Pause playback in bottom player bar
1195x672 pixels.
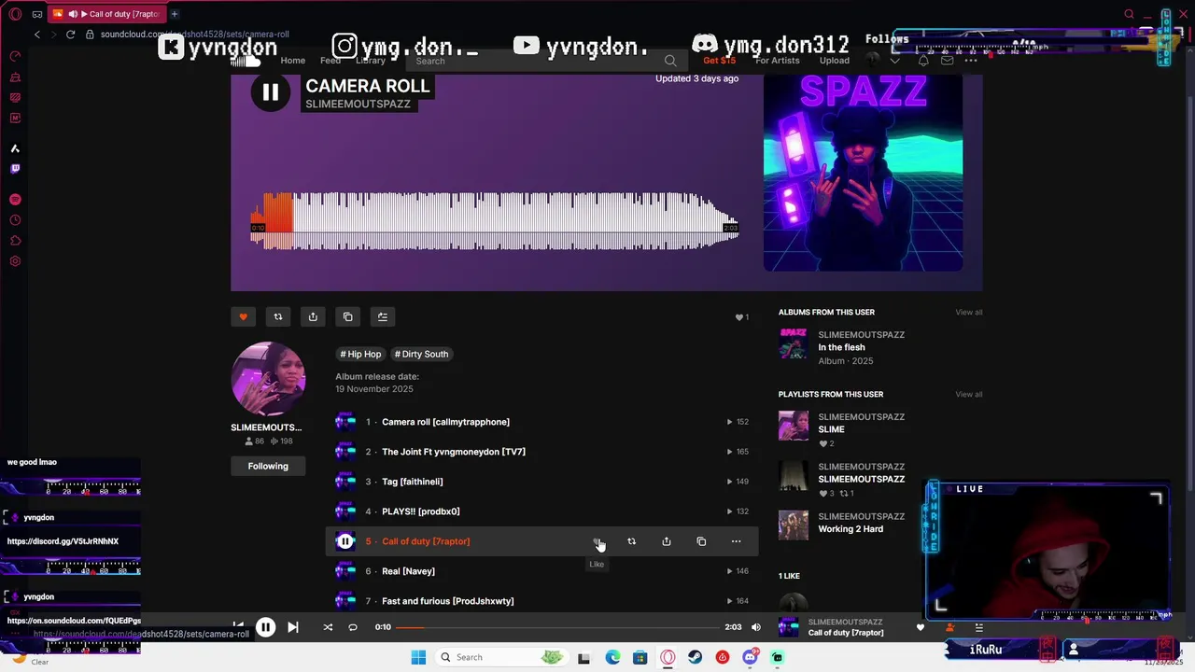[265, 627]
